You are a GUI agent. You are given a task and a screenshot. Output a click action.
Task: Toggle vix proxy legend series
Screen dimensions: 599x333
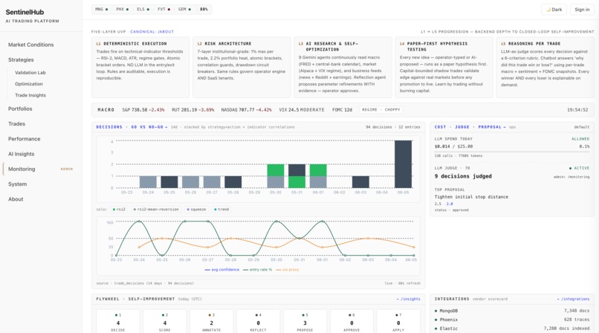[x=288, y=270]
